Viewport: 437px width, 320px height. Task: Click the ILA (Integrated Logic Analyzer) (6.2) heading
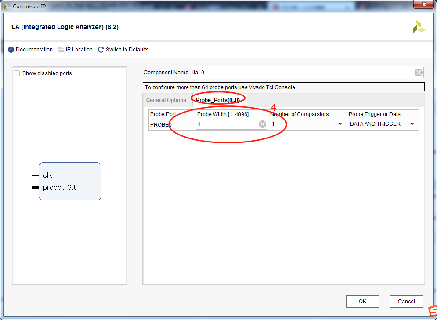(65, 27)
